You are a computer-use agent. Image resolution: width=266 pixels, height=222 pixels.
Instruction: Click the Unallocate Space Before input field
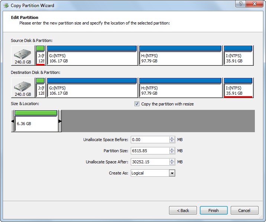[x=150, y=140]
